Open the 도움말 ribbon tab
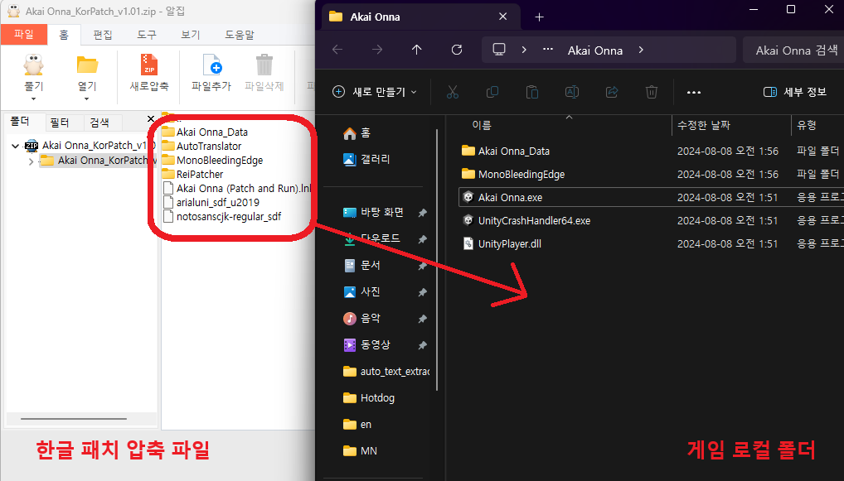 [x=239, y=35]
